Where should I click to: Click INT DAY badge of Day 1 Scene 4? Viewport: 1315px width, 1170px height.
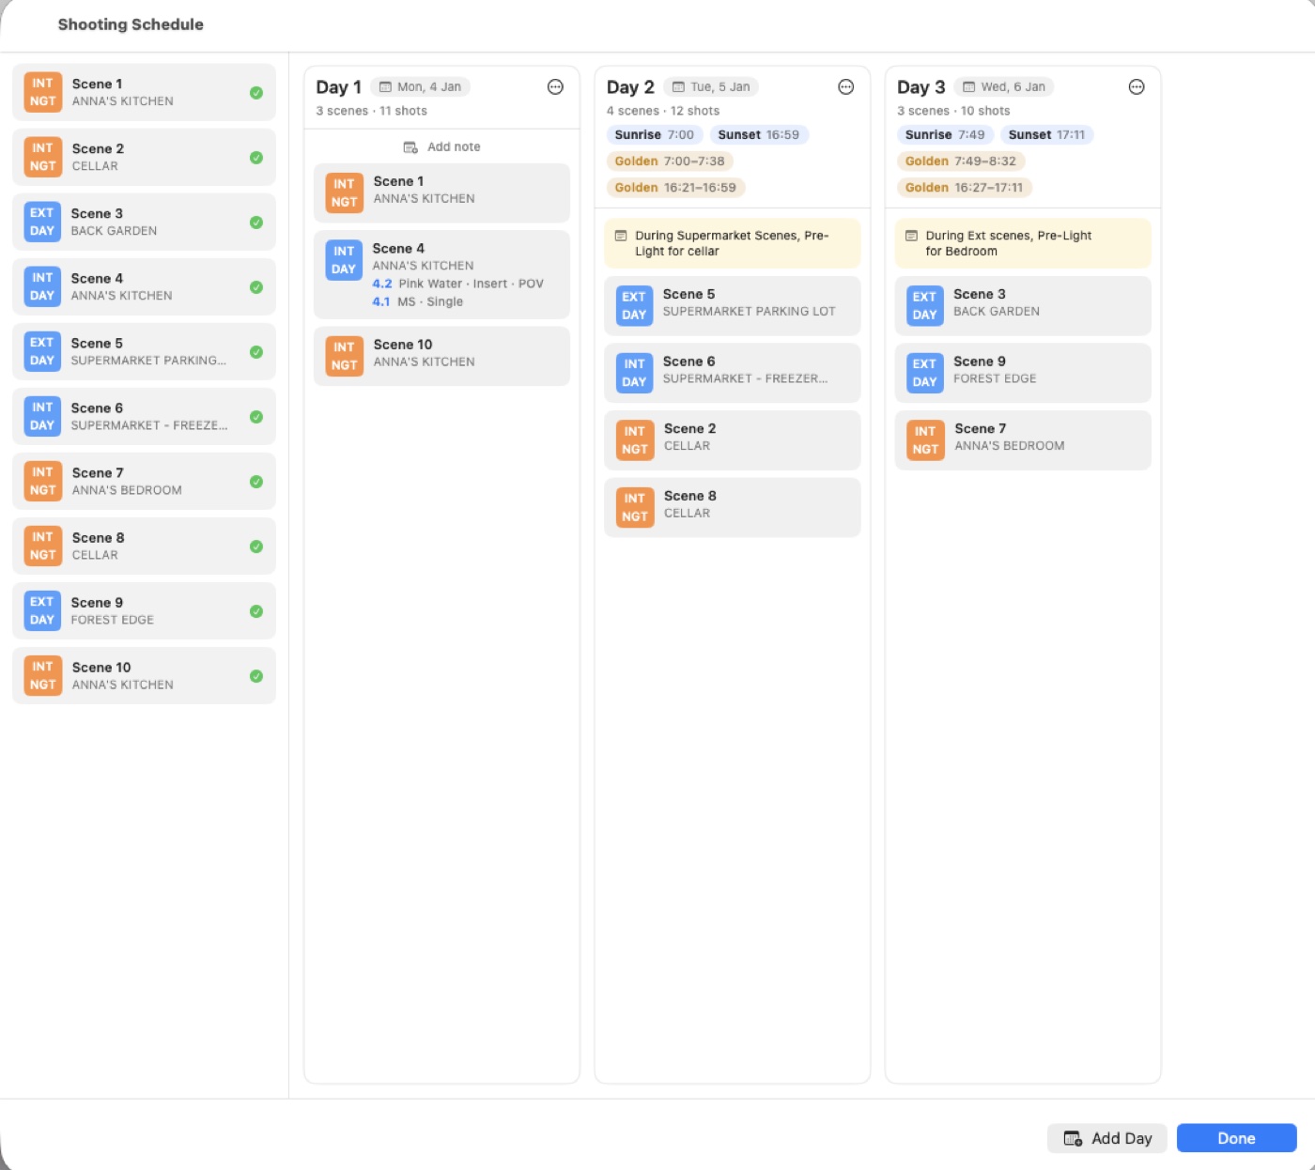(344, 260)
